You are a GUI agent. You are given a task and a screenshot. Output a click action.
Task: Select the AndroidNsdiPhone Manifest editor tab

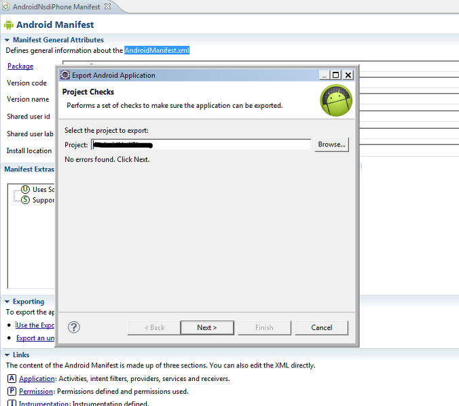(x=56, y=7)
